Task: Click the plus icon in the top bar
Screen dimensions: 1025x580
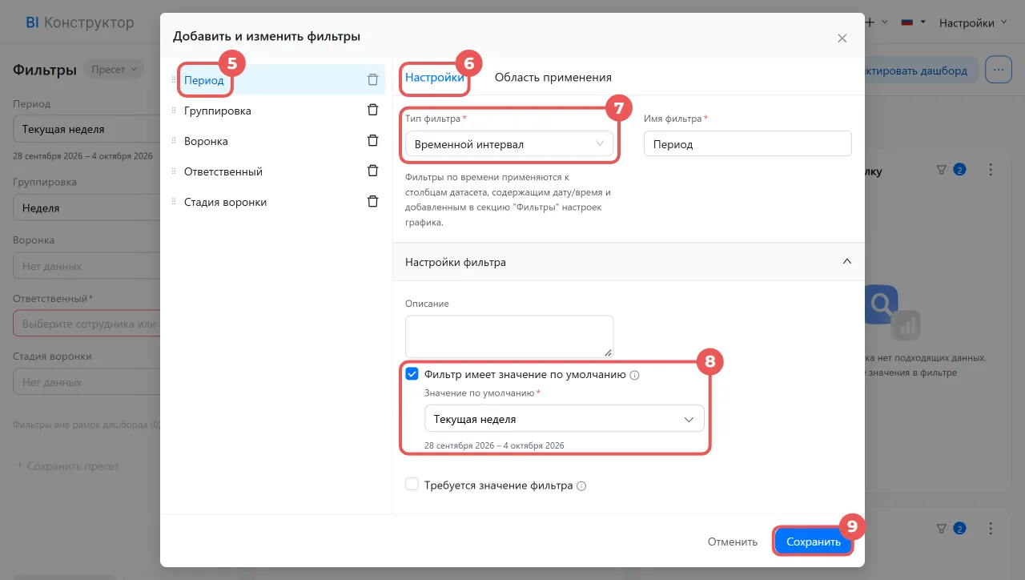Action: pos(870,22)
